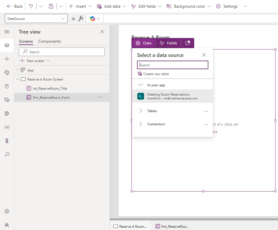278x230 pixels.
Task: Open the Fields tab on form toolbar
Action: point(168,43)
